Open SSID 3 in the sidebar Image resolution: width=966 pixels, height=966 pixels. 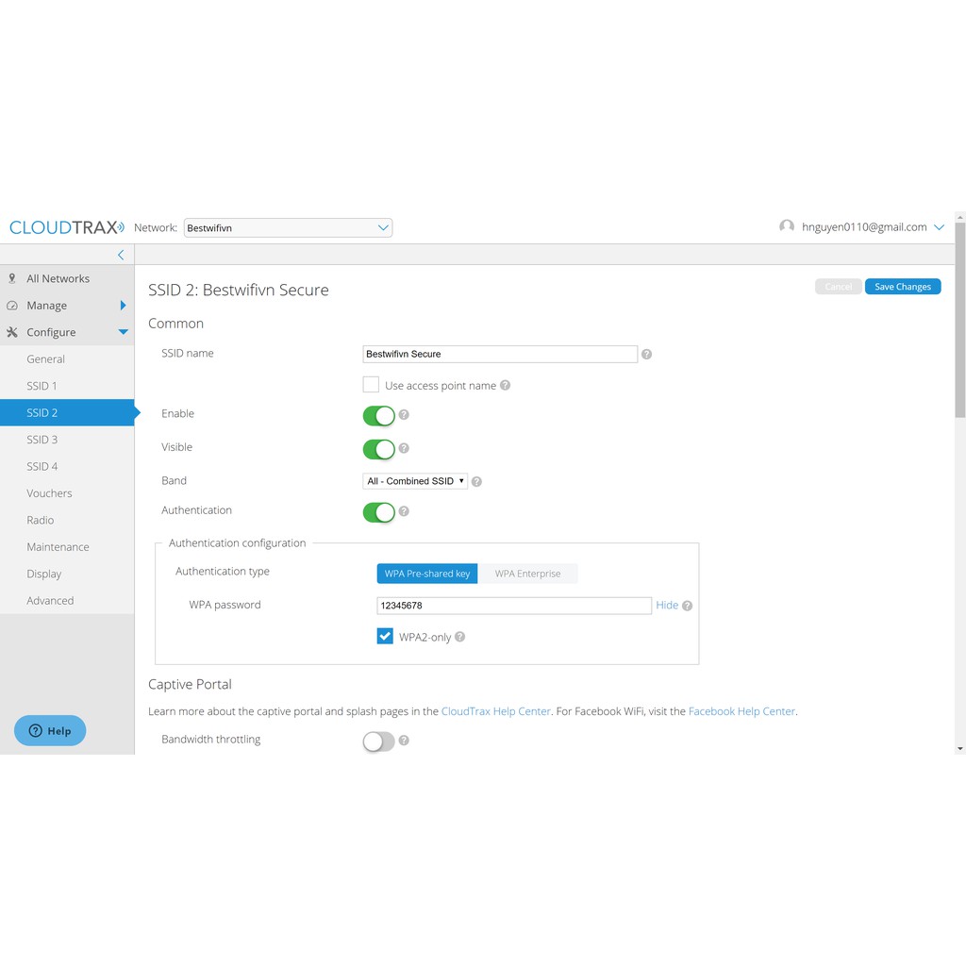click(42, 440)
